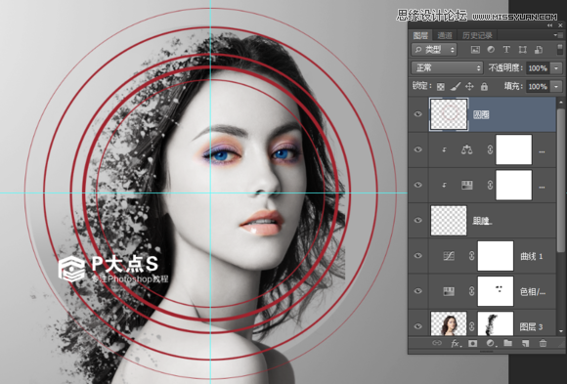Create a new group with folder icon
Screen dimensions: 567x384
[x=507, y=343]
